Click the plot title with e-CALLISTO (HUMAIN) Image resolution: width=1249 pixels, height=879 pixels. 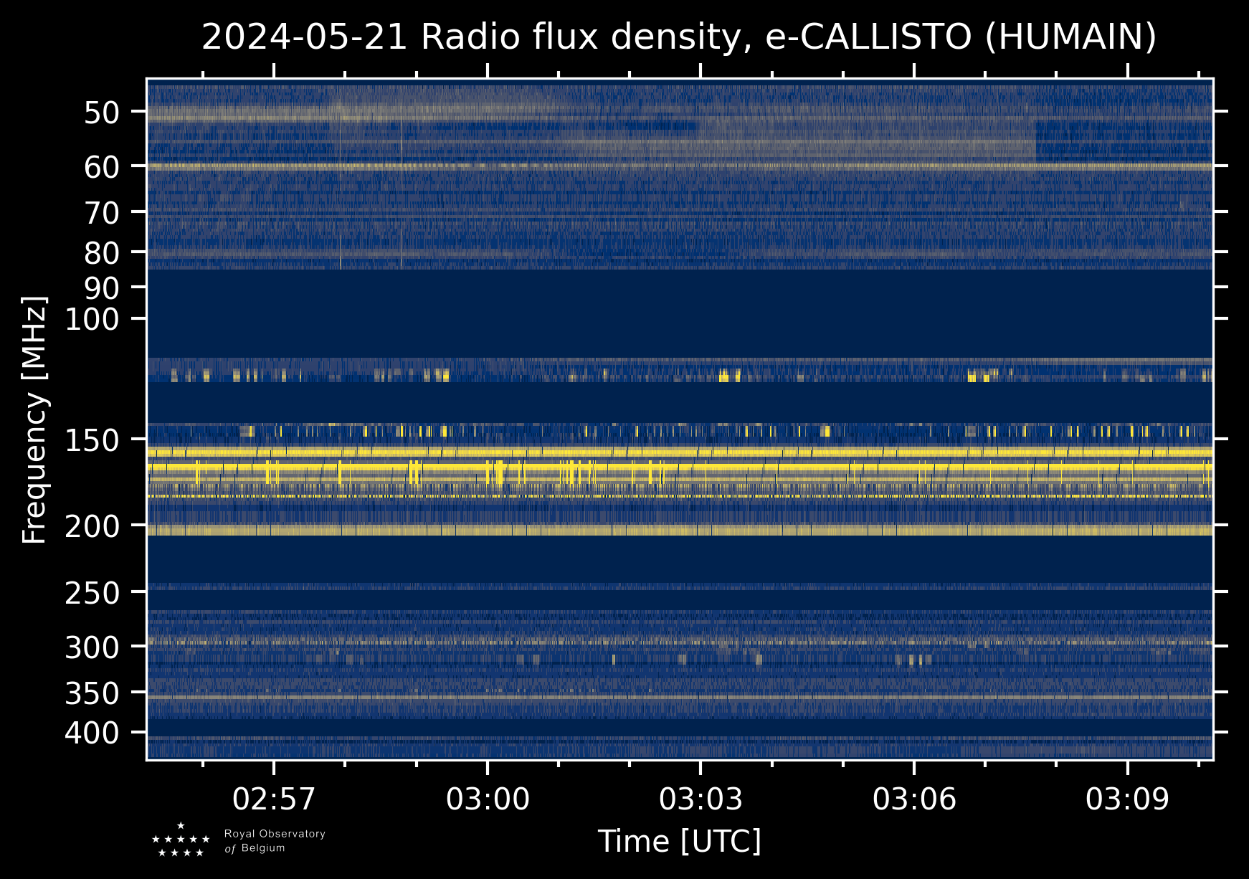click(678, 37)
